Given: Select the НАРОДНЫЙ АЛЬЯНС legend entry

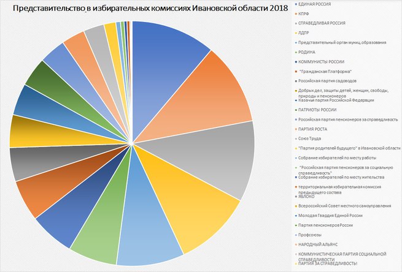Looking at the screenshot, I should coord(316,244).
